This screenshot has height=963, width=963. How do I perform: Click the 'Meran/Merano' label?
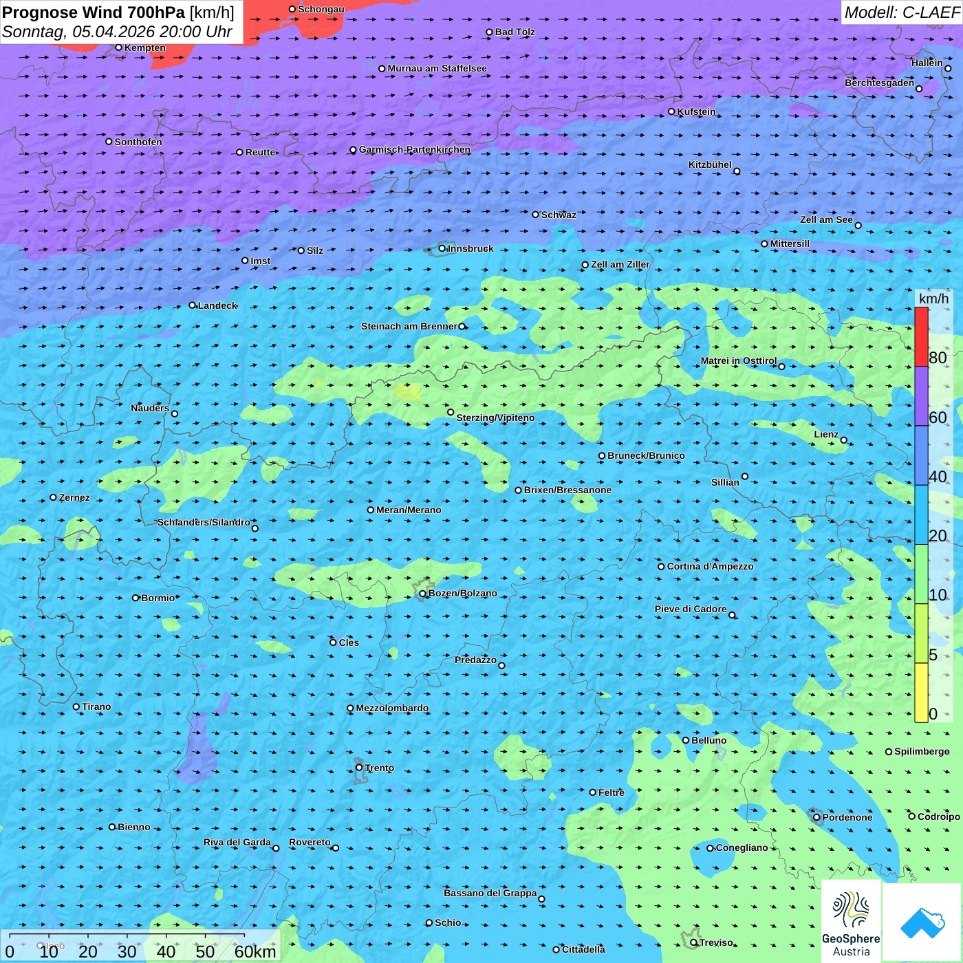click(409, 510)
